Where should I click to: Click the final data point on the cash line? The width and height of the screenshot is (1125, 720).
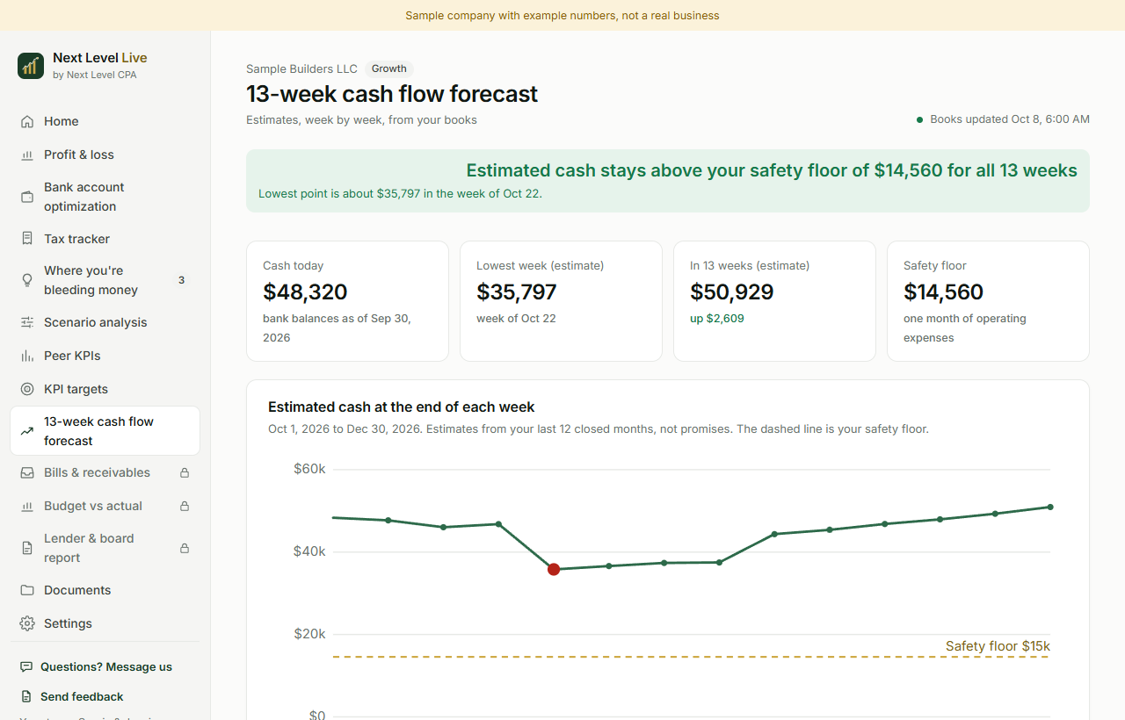coord(1050,507)
